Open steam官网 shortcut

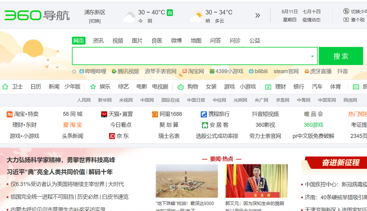[286, 71]
